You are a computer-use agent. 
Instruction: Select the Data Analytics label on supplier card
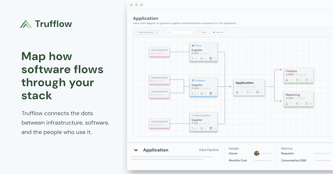coord(203,115)
